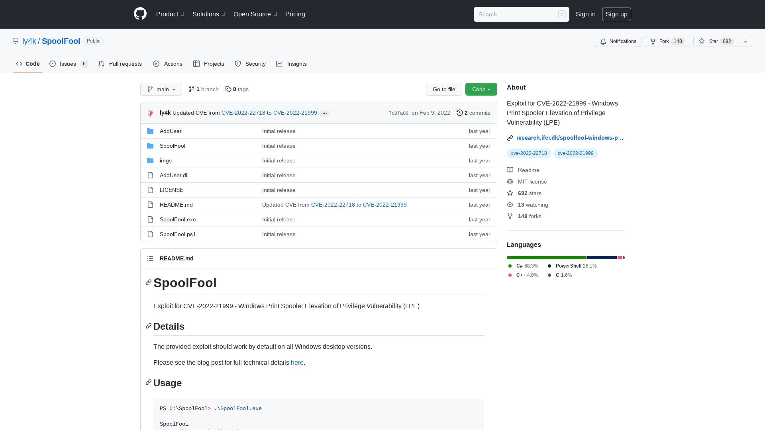Screen dimensions: 765x430
Task: Expand the Open Source menu
Action: (256, 14)
